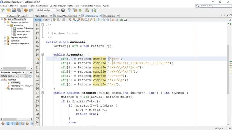This screenshot has height=130, width=232.
Task: Switch to the History view button
Action: coord(47,20)
